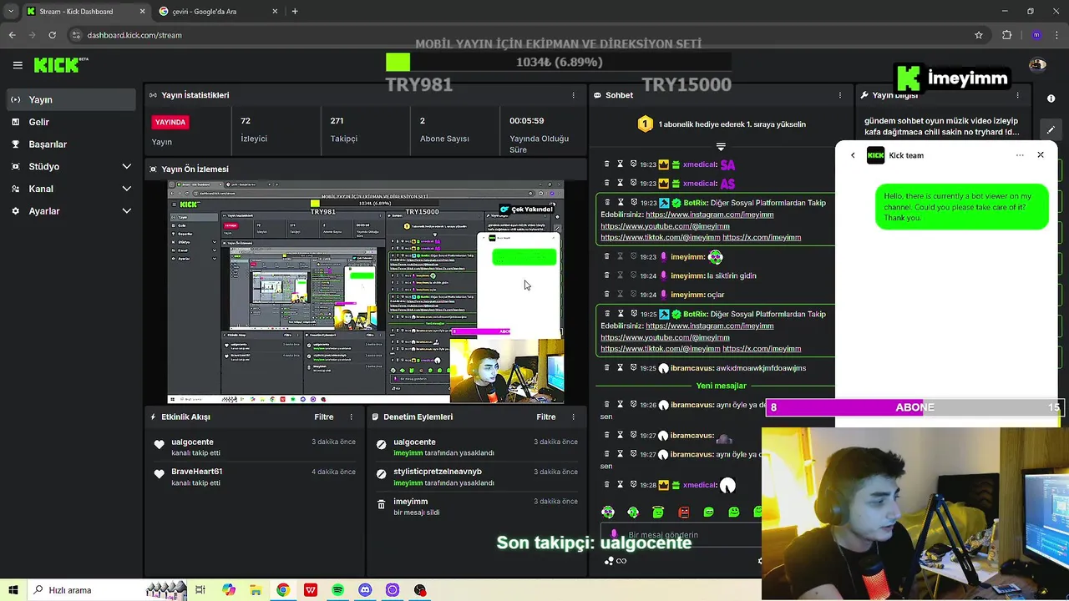Click ban shield icon on xmedical's SA message
Screen dimensions: 1069x601
634,164
